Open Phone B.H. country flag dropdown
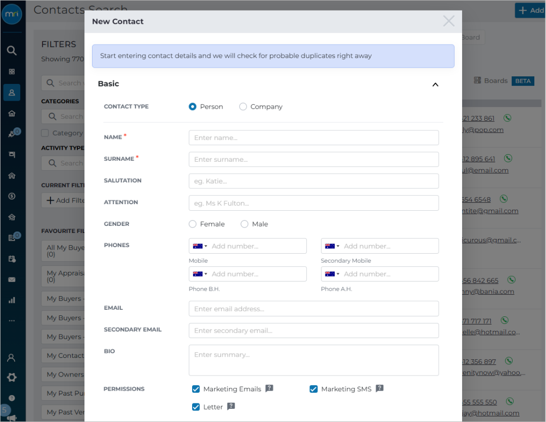The width and height of the screenshot is (546, 422). click(x=200, y=274)
